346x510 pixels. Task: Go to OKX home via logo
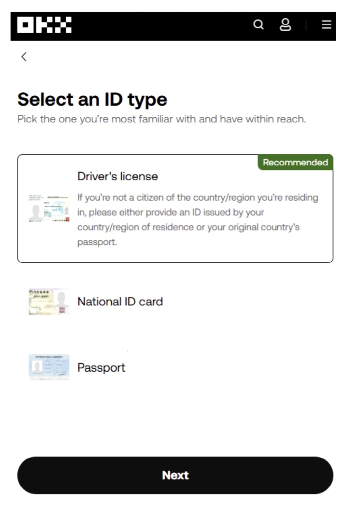(x=44, y=25)
